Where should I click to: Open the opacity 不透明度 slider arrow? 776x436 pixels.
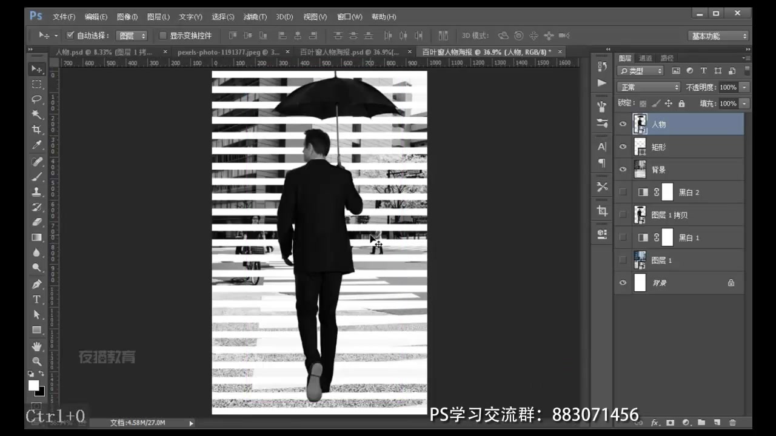tap(744, 87)
